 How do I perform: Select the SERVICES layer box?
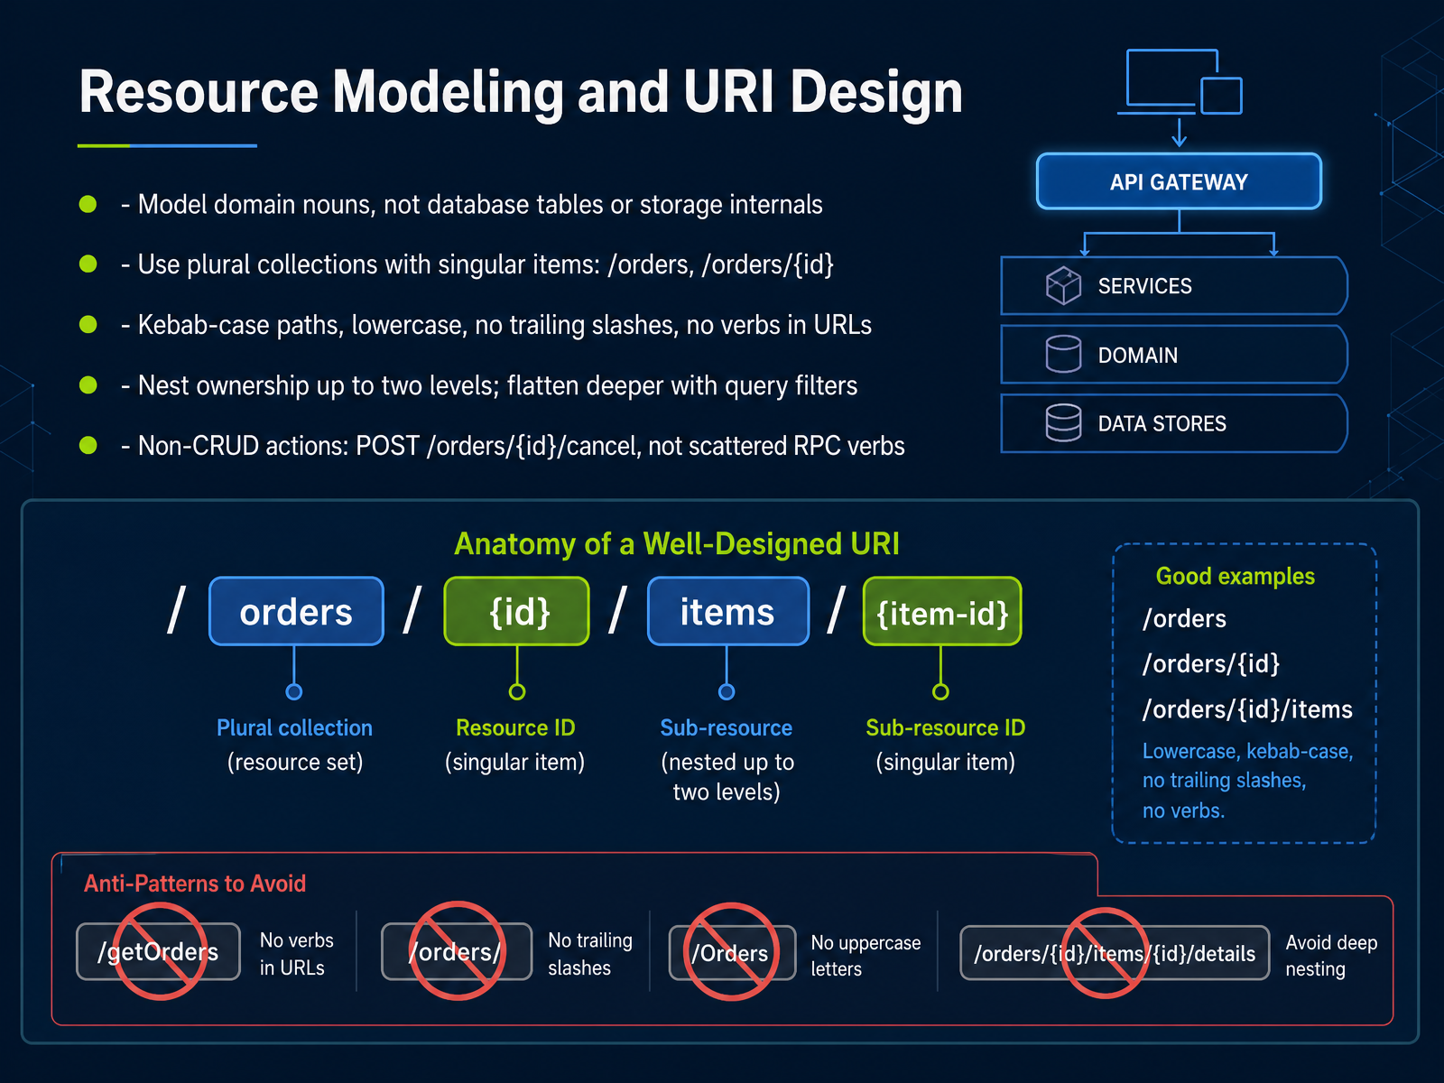point(1174,286)
